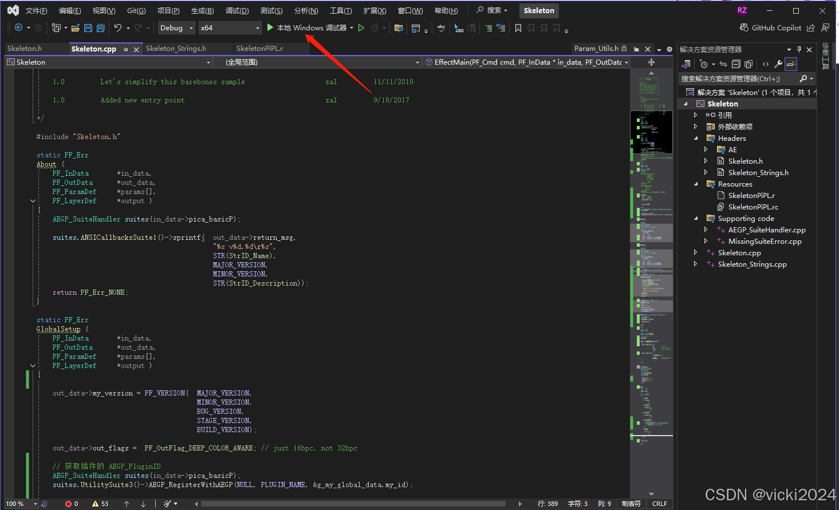
Task: Toggle preview selected items icon in Solution Explorer
Action: click(x=791, y=64)
